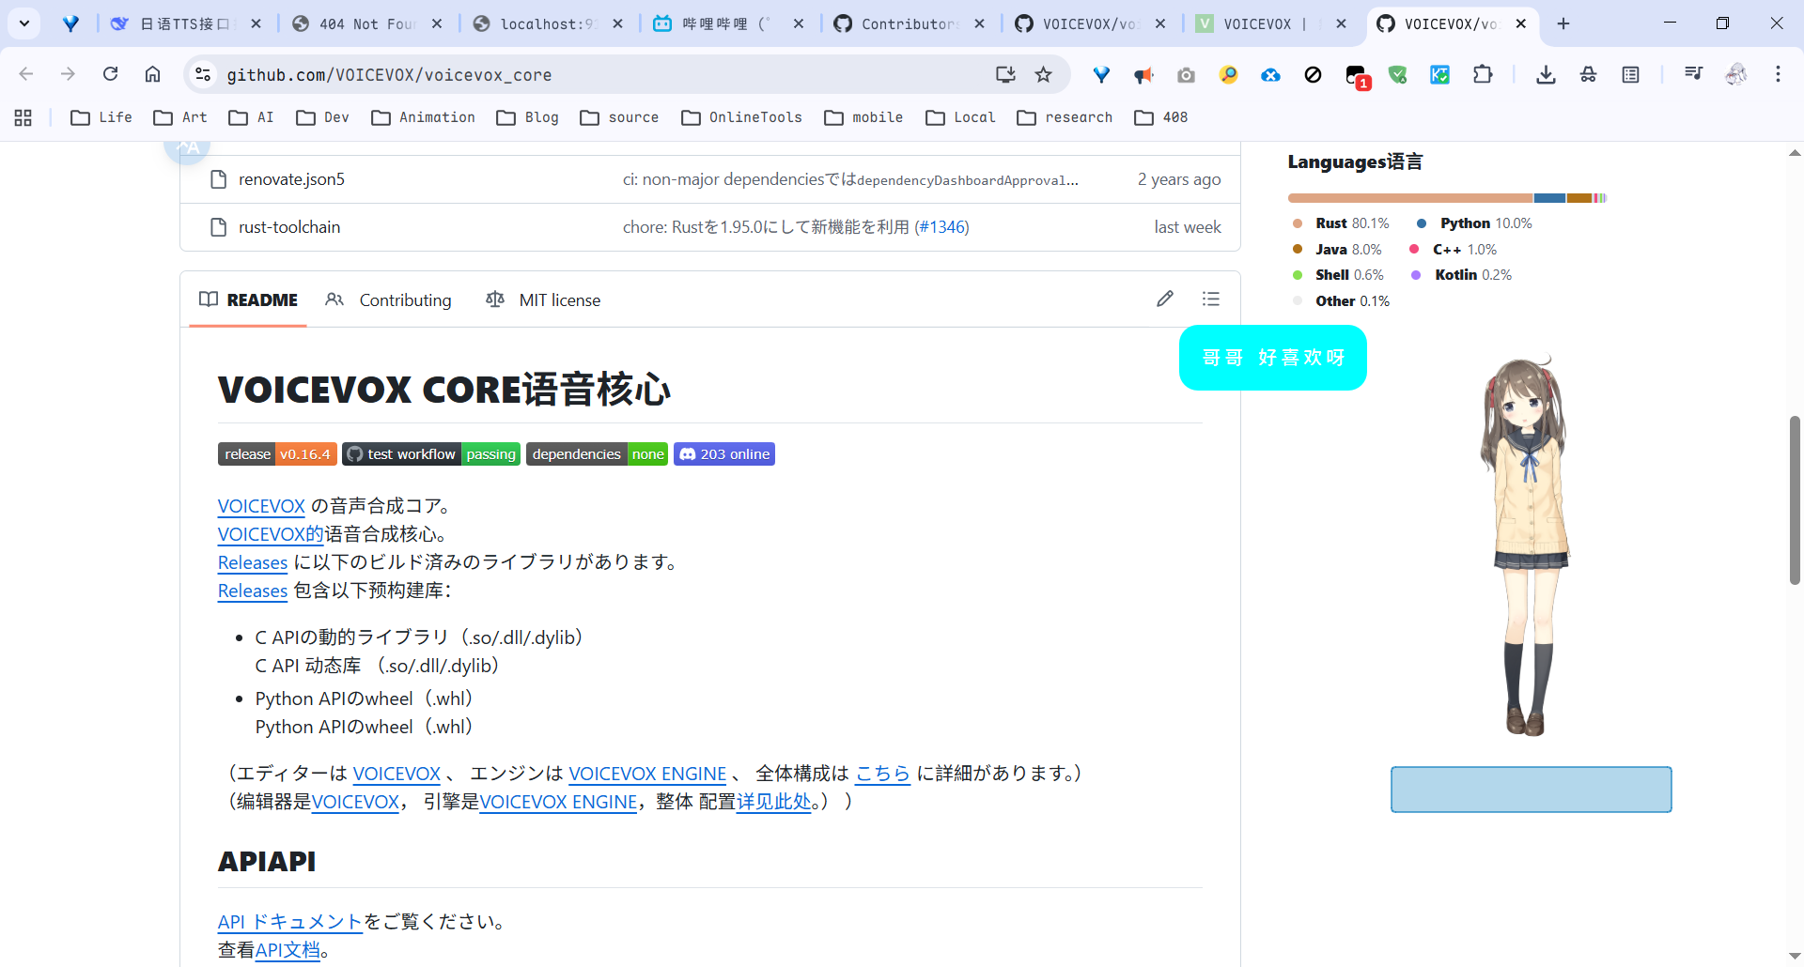The image size is (1804, 967).
Task: Open the media control toolbar icon
Action: point(1693,74)
